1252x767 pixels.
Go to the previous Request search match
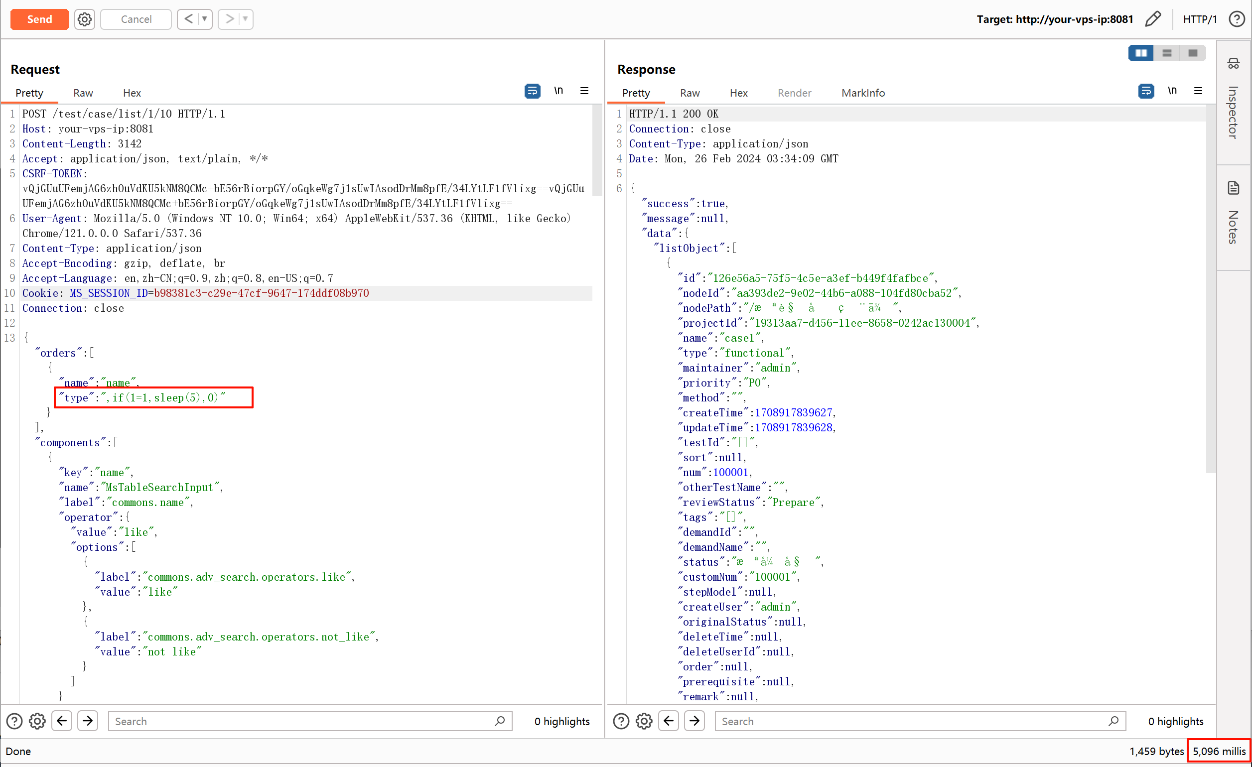pyautogui.click(x=62, y=721)
